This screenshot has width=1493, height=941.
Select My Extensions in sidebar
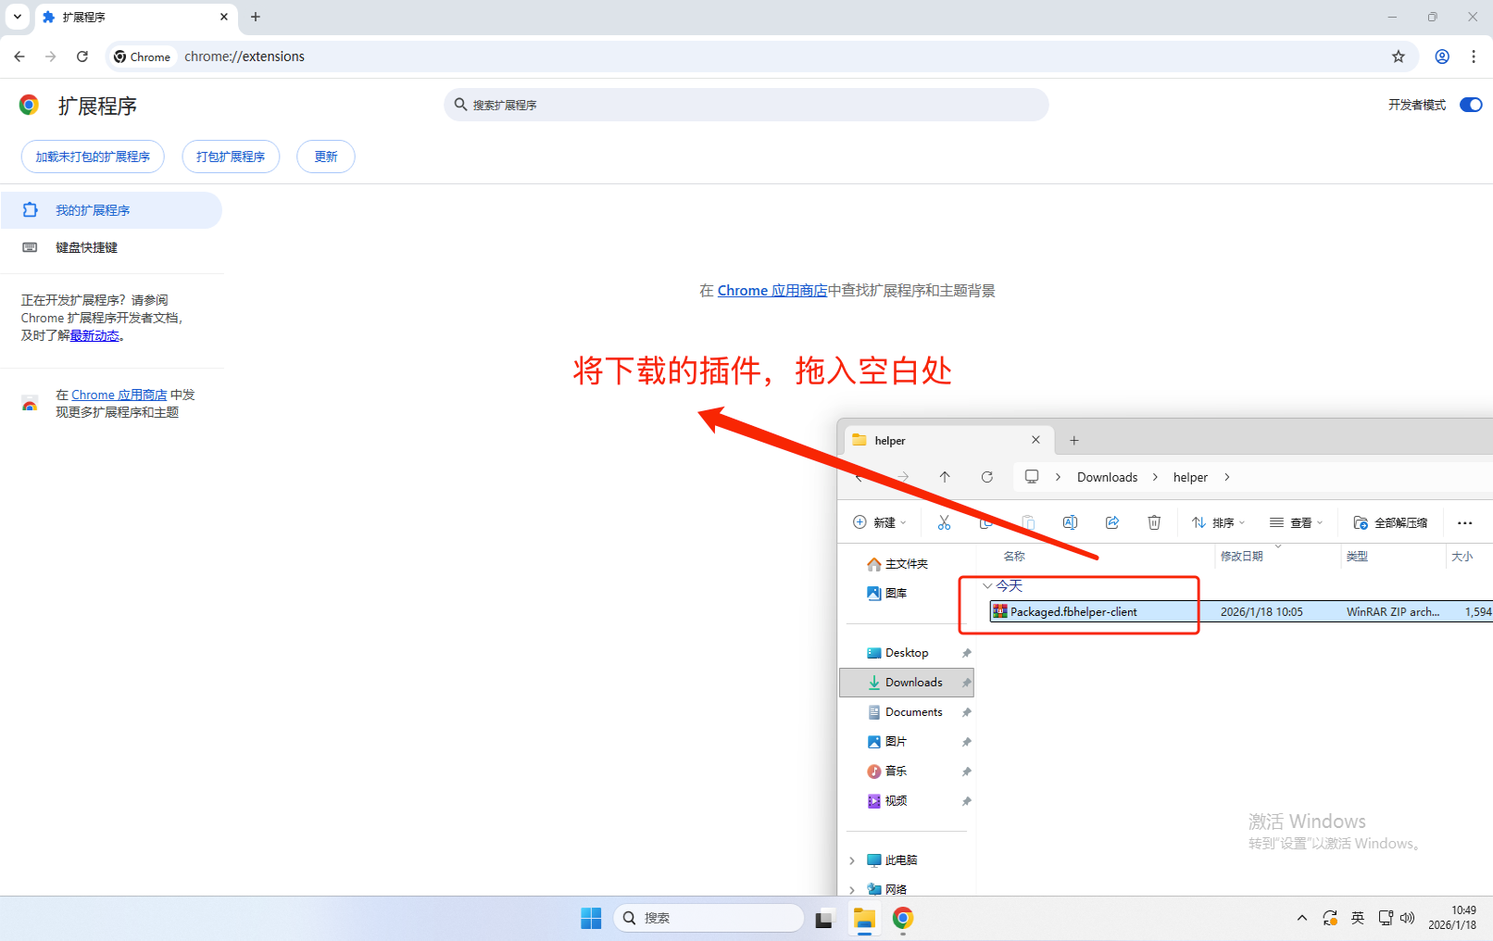(x=93, y=210)
